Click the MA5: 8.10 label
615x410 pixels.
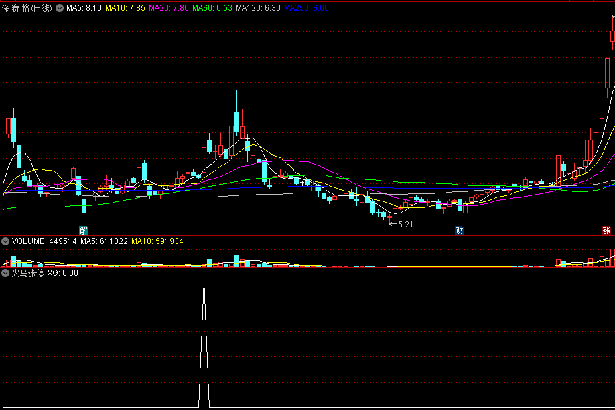(84, 8)
